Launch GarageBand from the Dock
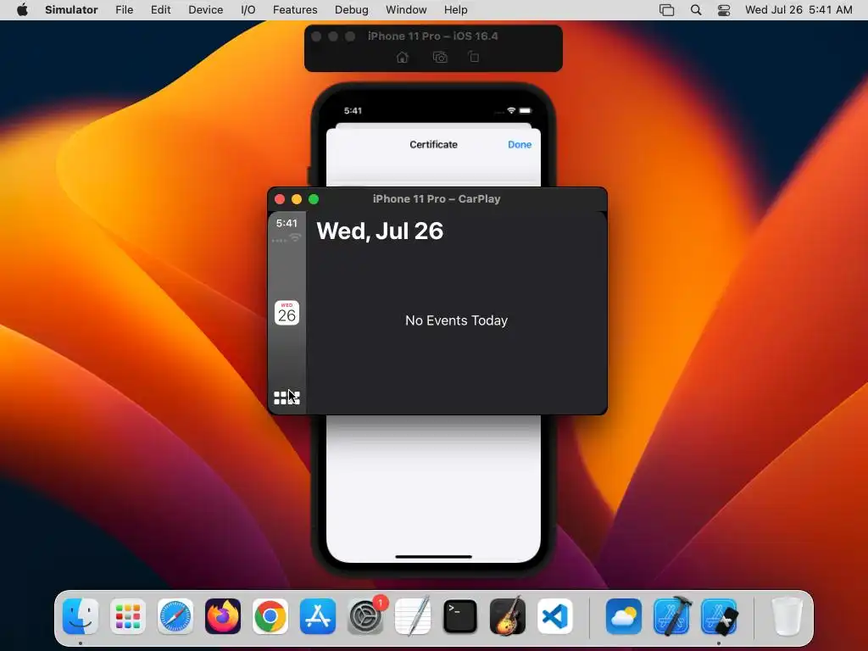The height and width of the screenshot is (651, 868). pyautogui.click(x=508, y=616)
